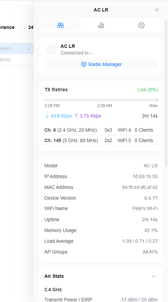Click device version 6.6.77
This screenshot has height=302, width=168.
151,198
